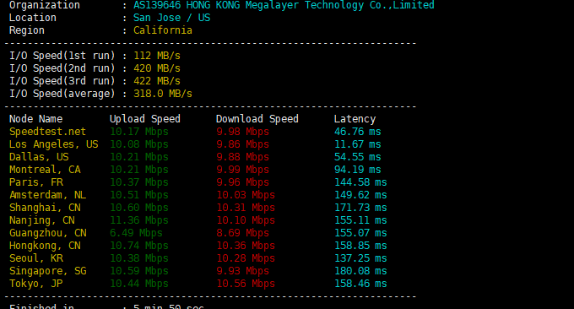Select the Montreal, CA node name
The width and height of the screenshot is (574, 309).
(45, 170)
